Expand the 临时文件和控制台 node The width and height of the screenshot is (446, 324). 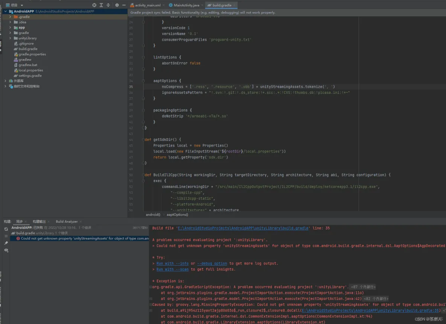click(x=5, y=86)
